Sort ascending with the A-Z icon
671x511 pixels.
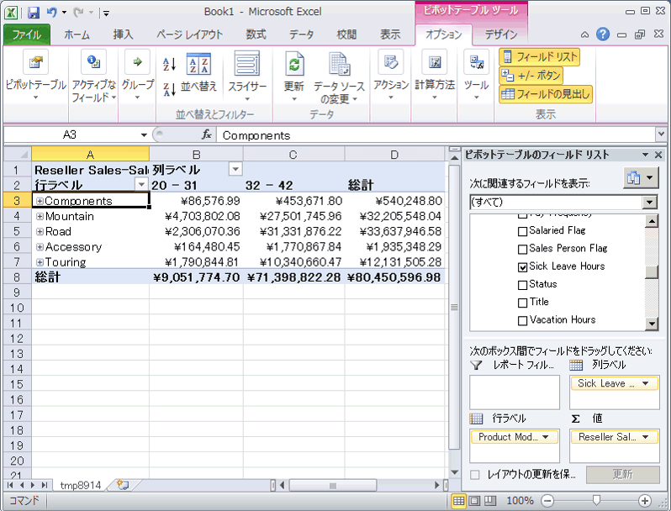[x=170, y=65]
